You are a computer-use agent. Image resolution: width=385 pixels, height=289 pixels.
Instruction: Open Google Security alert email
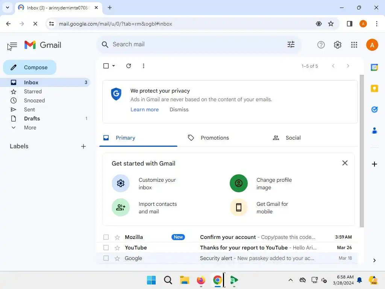coord(227,258)
